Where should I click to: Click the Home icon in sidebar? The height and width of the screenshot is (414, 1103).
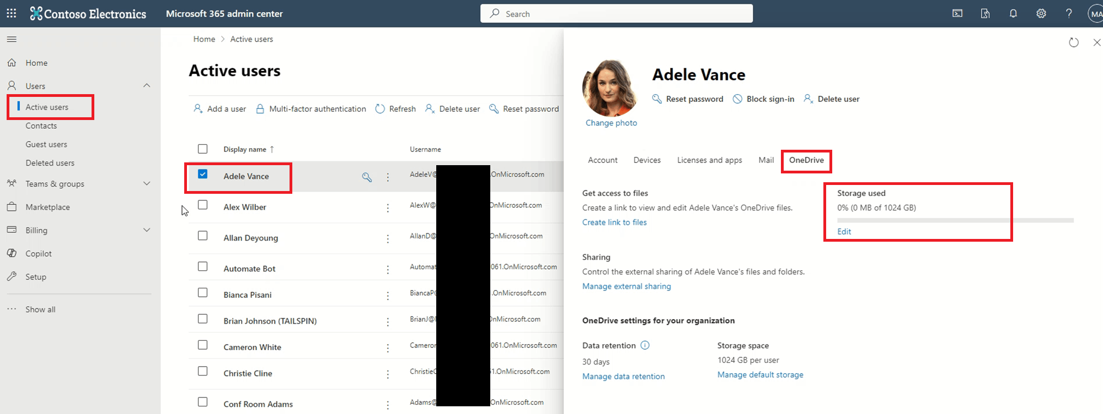[x=12, y=63]
